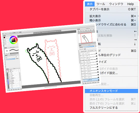Image resolution: width=140 pixels, height=113 pixels.
Task: Click the brush size slider
Action: [x=11, y=57]
